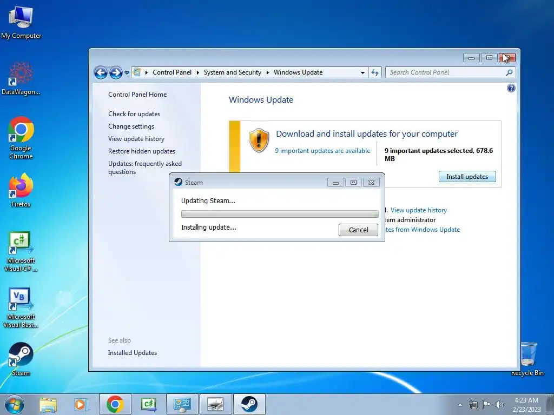The width and height of the screenshot is (554, 415).
Task: Click the Steam update progress bar
Action: (280, 214)
